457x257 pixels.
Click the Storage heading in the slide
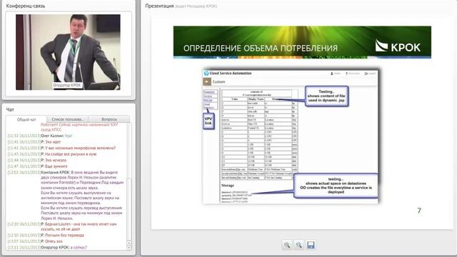click(228, 186)
